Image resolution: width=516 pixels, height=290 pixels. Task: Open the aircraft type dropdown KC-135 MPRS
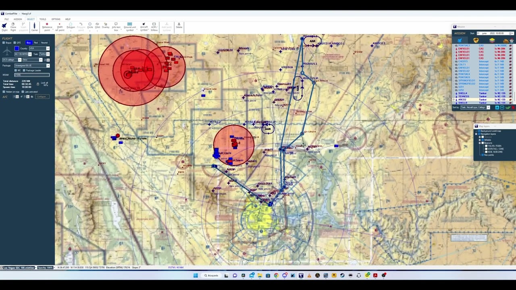pyautogui.click(x=23, y=54)
